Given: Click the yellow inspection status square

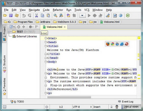Looking at the screenshot, I should [139, 38].
